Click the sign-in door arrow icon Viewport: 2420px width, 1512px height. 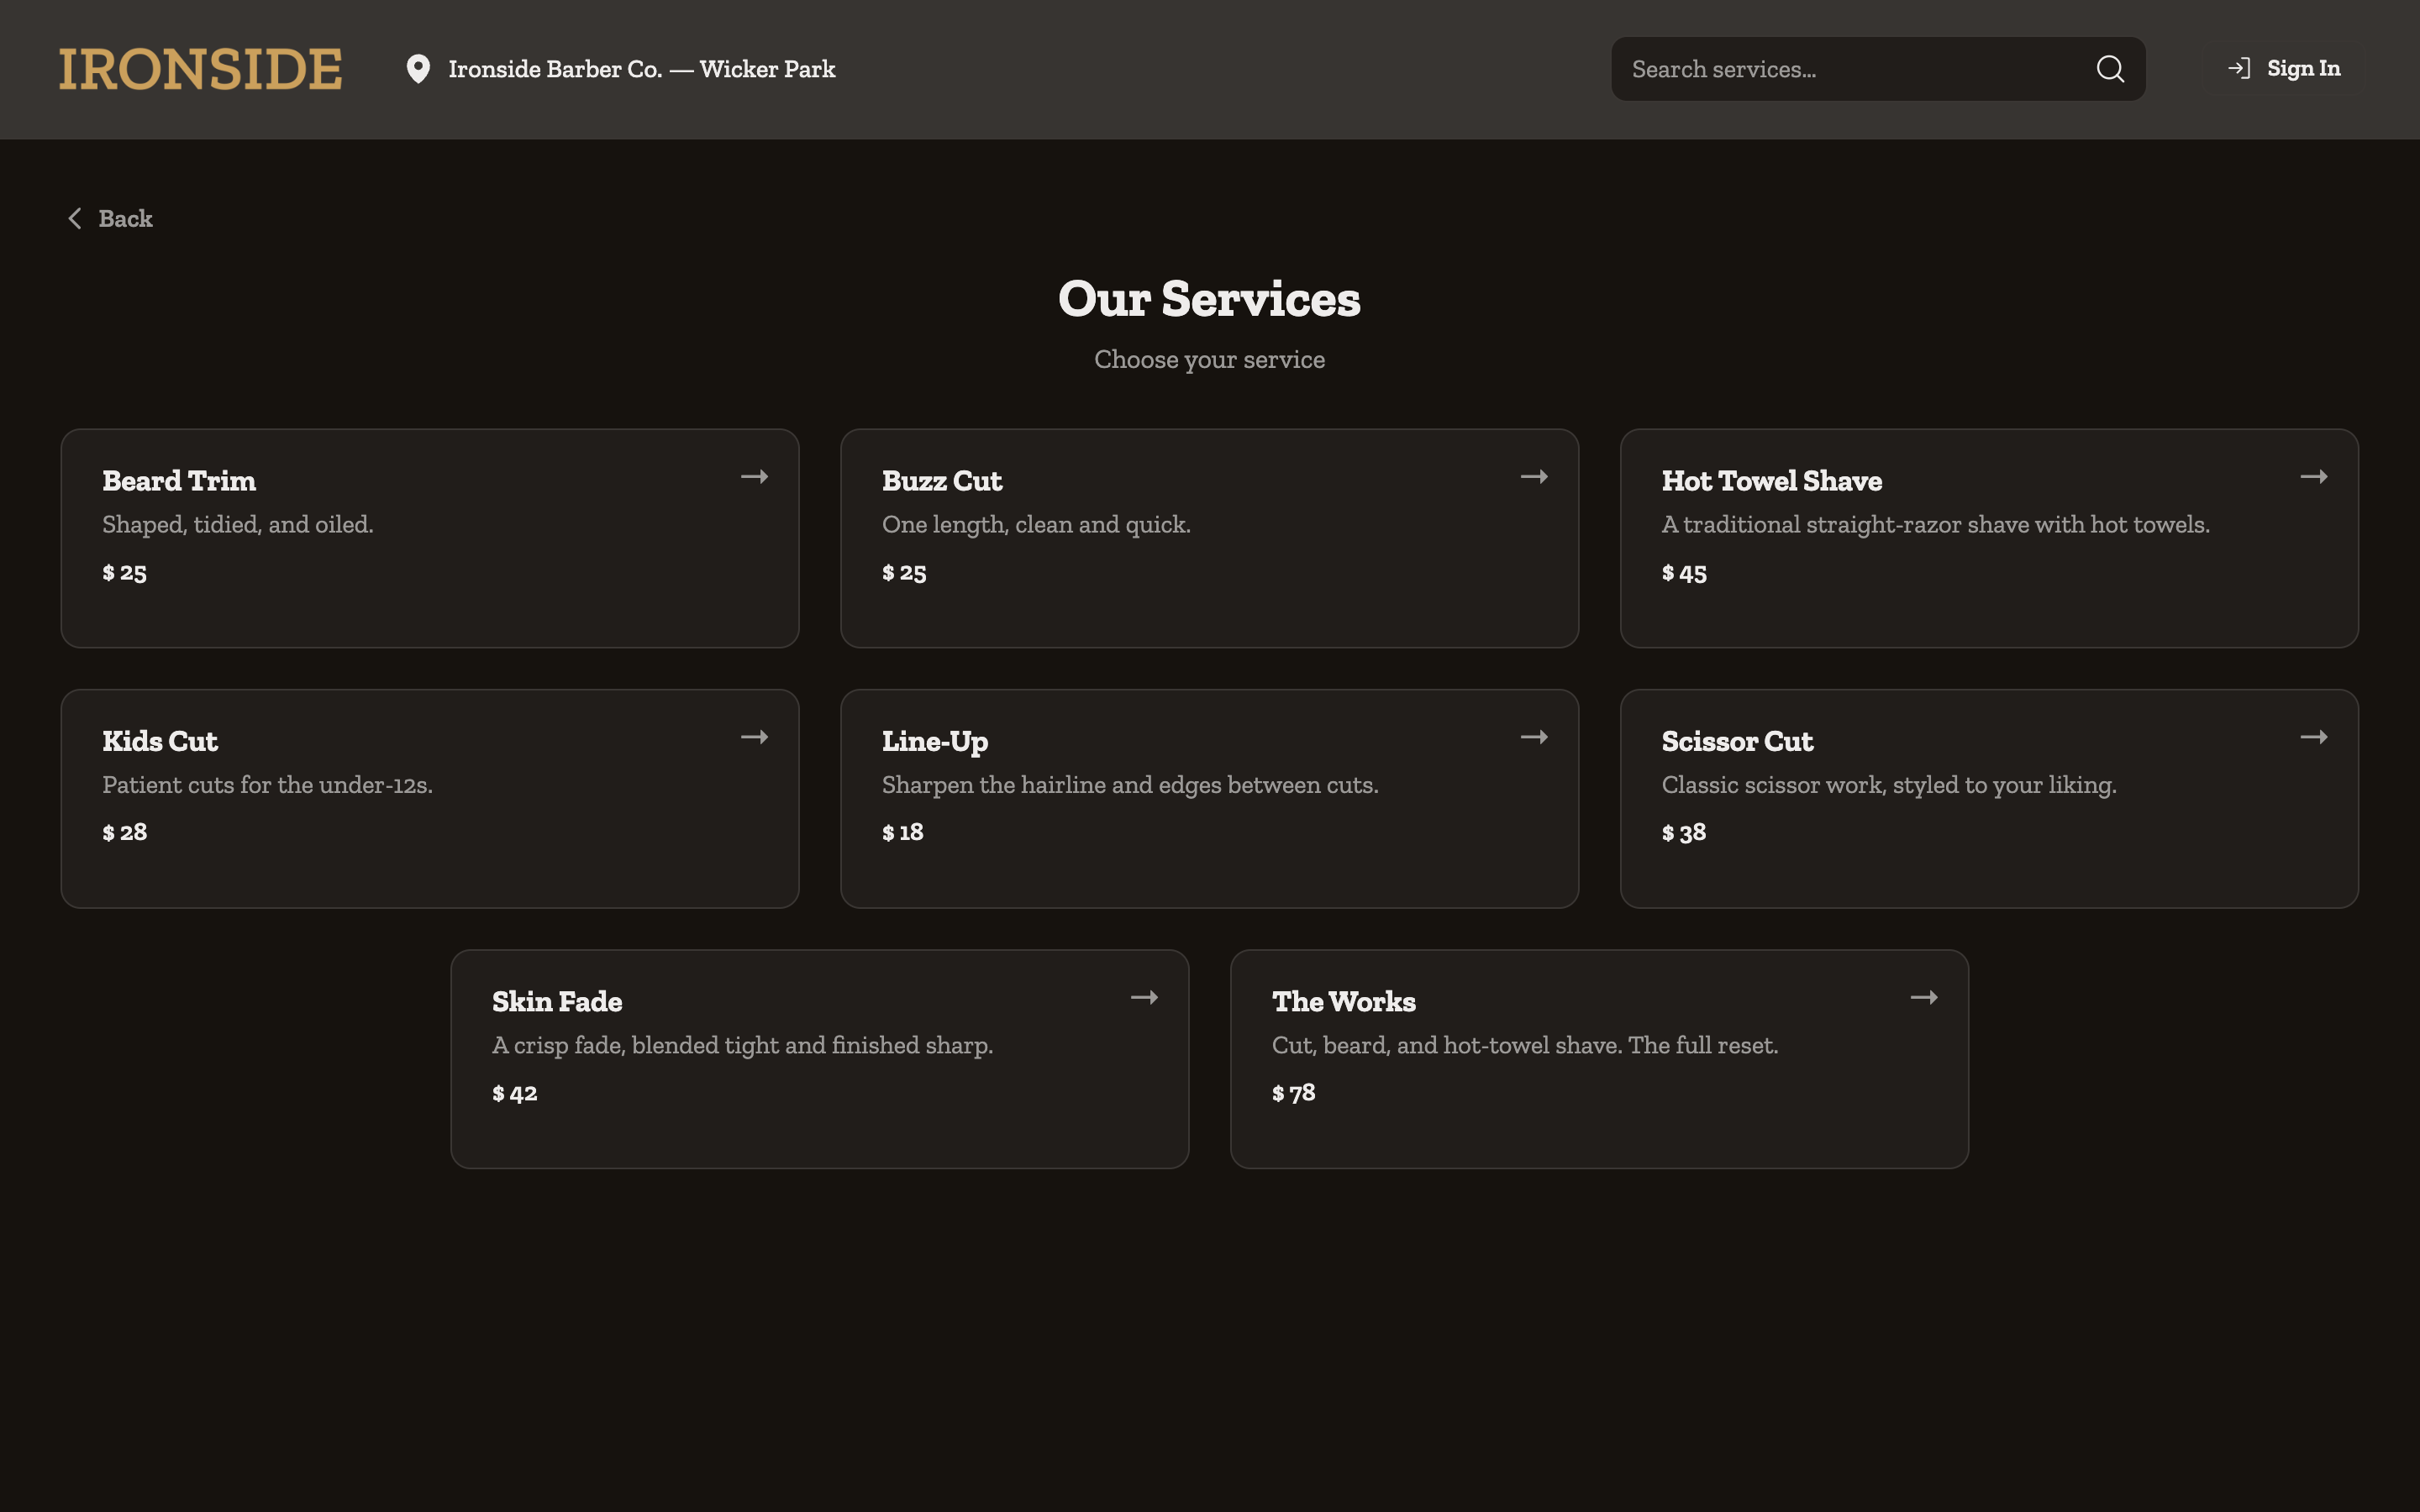[x=2239, y=68]
